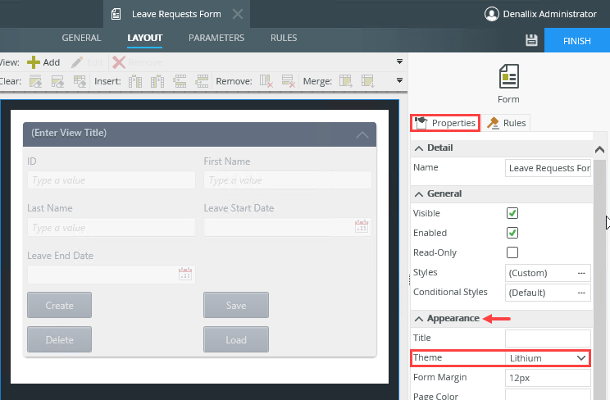610x400 pixels.
Task: Go to the RULES tab
Action: click(x=284, y=38)
